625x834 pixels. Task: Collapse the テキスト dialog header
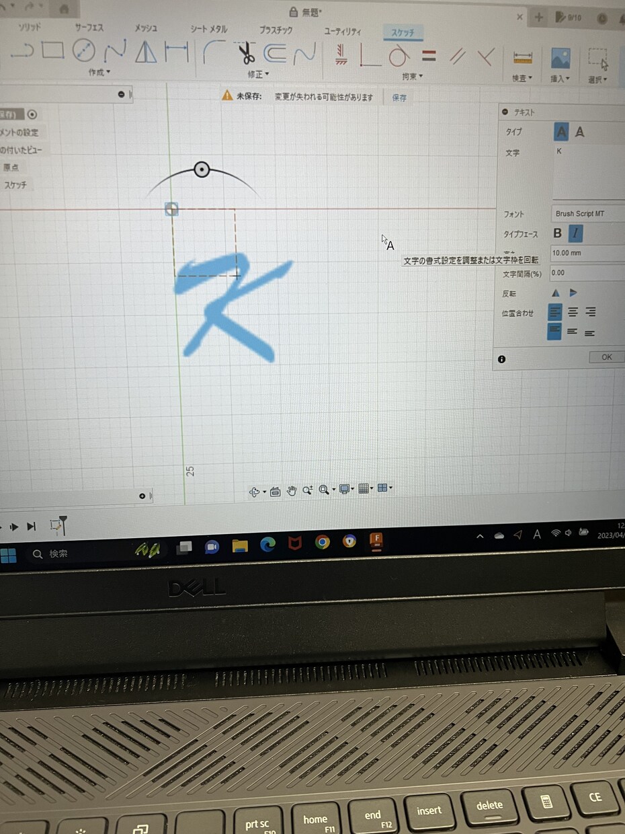click(x=505, y=112)
